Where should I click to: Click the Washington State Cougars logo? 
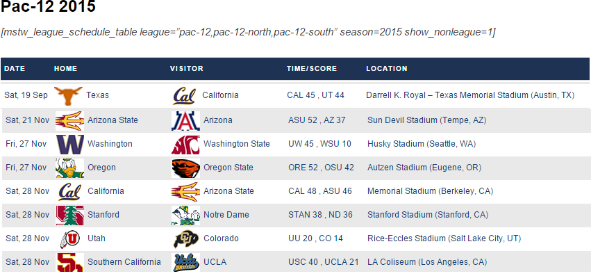tap(186, 144)
